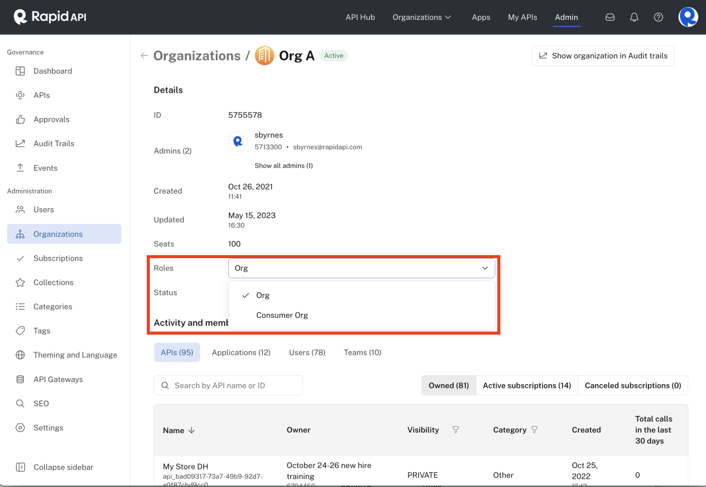
Task: Switch to the Applications (12) tab
Action: tap(241, 352)
